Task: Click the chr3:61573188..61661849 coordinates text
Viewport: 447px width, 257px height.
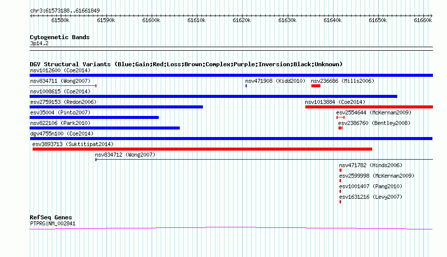Action: (x=65, y=11)
